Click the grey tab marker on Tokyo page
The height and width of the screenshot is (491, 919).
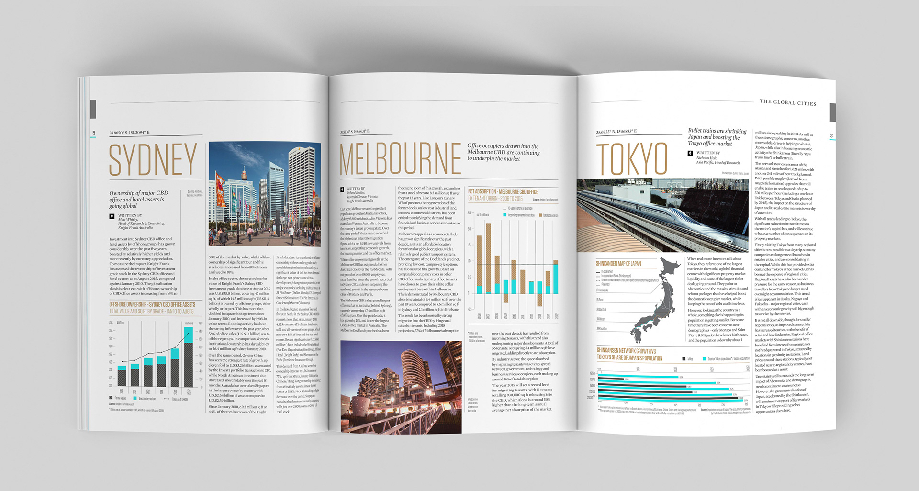(x=832, y=112)
